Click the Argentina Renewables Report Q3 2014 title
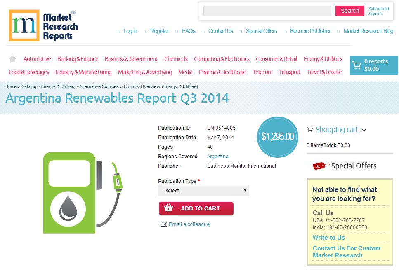 pyautogui.click(x=117, y=98)
